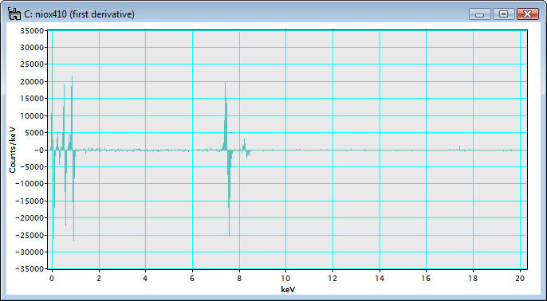Click the 35000 tick label on y-axis
This screenshot has height=301, width=547.
(x=33, y=30)
